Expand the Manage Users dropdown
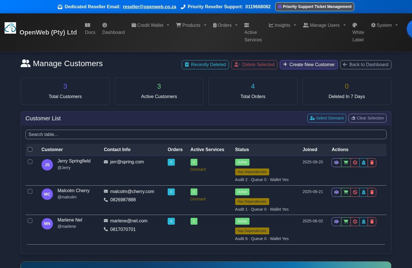The width and height of the screenshot is (412, 268). point(324,25)
